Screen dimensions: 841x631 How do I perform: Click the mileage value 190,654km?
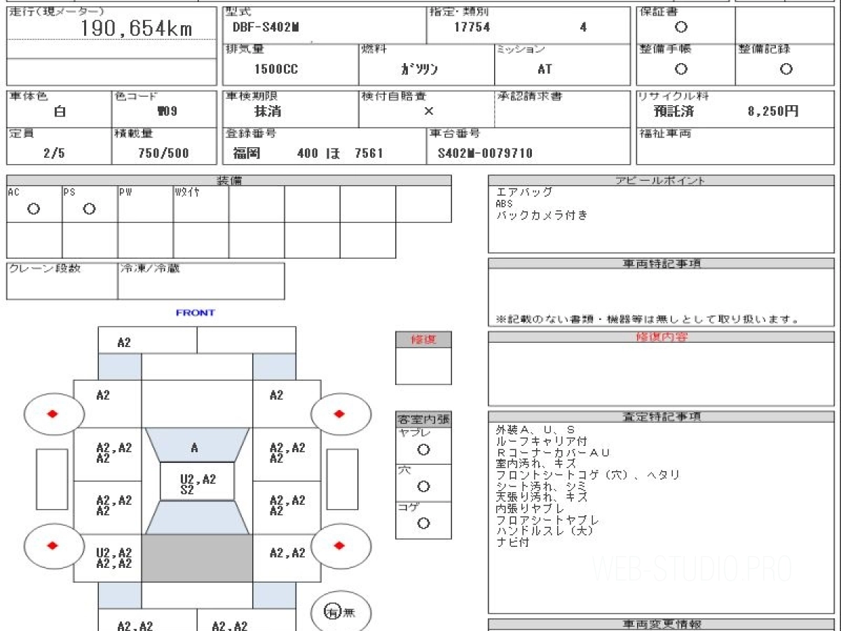[137, 29]
